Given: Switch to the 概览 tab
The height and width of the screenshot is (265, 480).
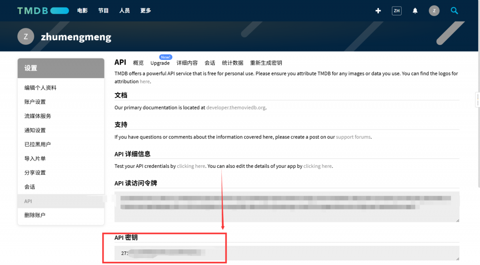Looking at the screenshot, I should pos(138,63).
